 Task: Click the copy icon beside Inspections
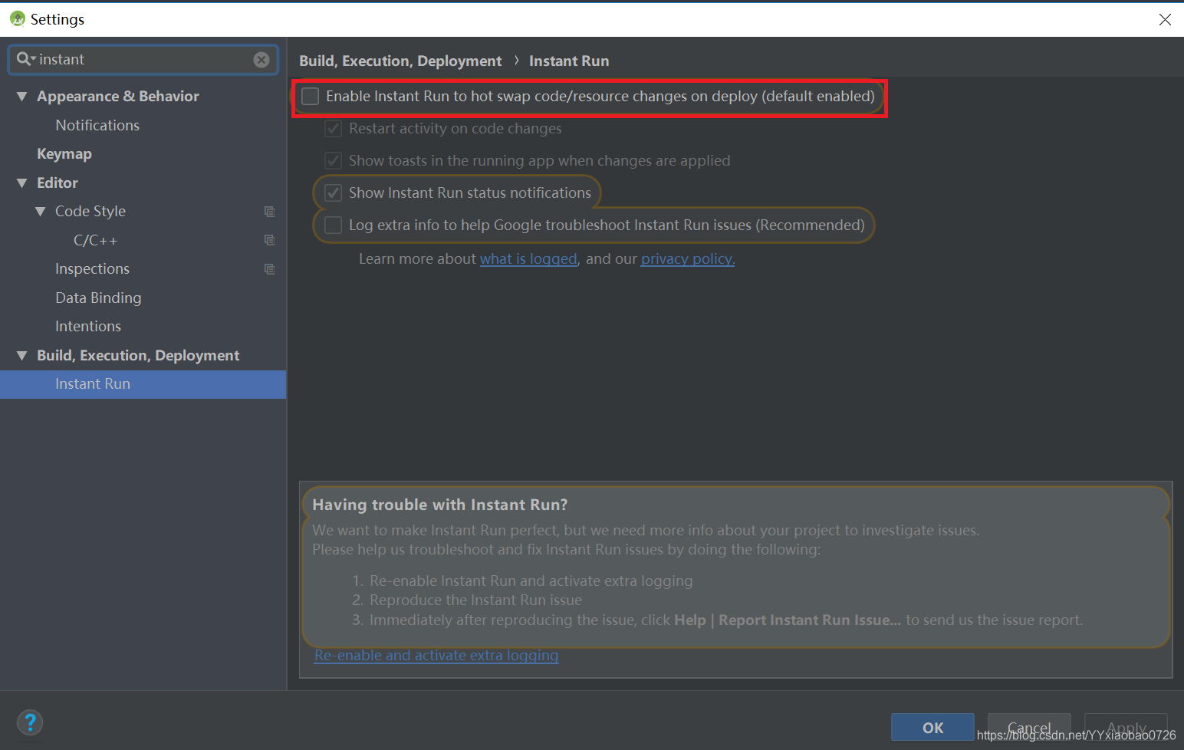tap(269, 269)
